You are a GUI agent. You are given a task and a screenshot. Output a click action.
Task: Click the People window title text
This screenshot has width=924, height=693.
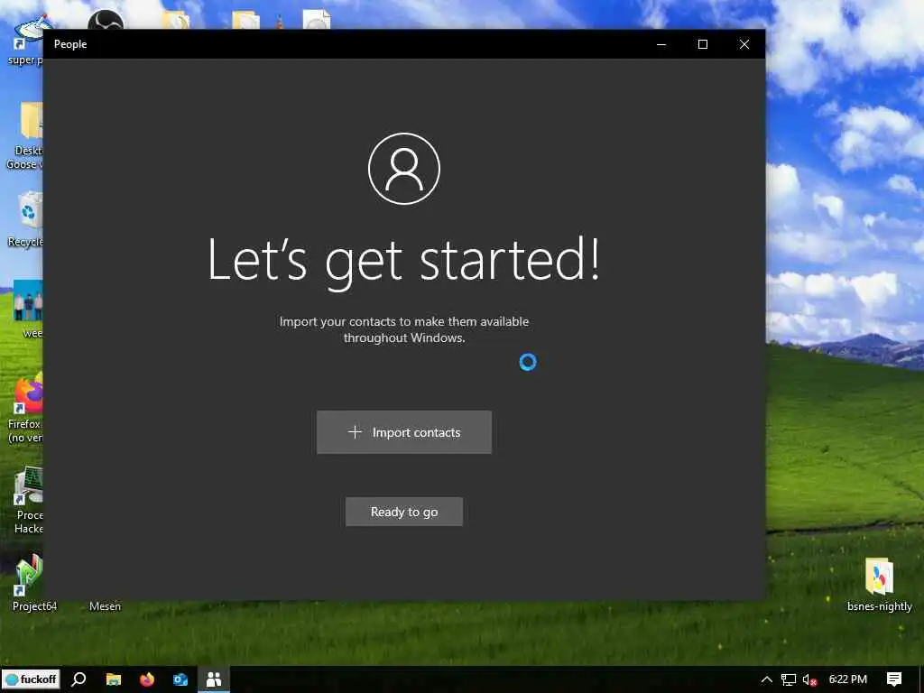click(70, 44)
